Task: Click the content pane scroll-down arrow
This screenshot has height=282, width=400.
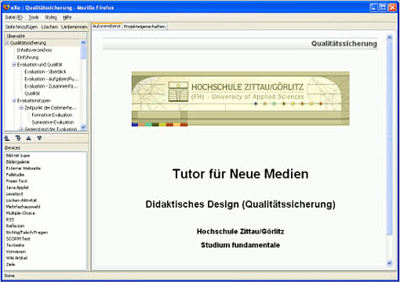Action: point(389,263)
